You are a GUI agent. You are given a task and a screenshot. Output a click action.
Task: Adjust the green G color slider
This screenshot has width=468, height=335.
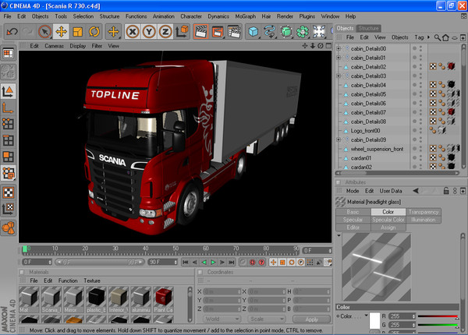(438, 325)
